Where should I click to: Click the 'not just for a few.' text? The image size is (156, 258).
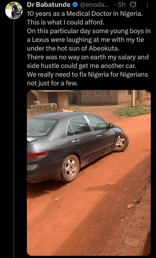point(52,83)
